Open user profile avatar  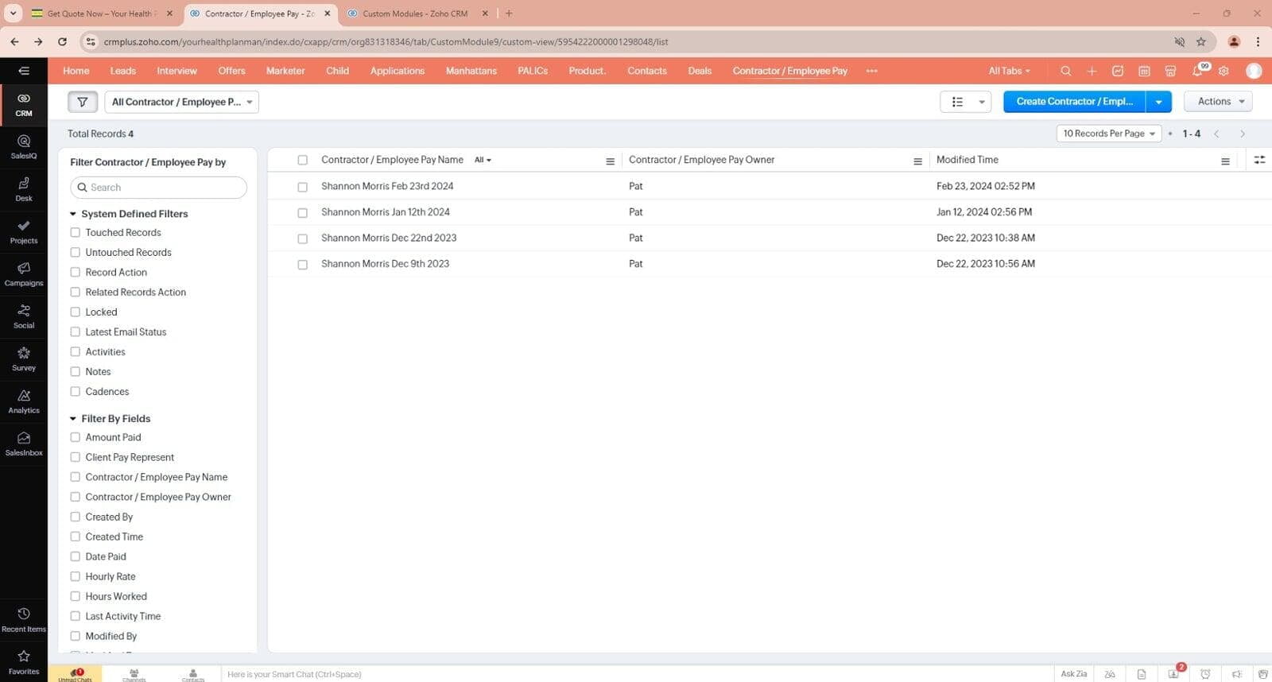point(1254,71)
